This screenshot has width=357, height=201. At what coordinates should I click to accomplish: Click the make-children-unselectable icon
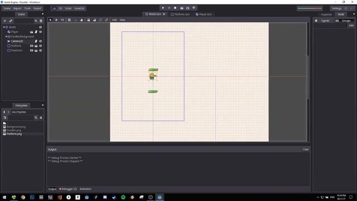tap(100, 20)
